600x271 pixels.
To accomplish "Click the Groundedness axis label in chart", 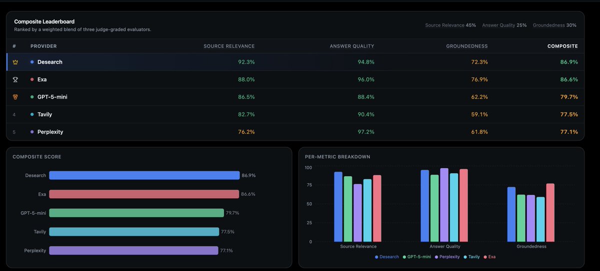I will tap(531, 247).
